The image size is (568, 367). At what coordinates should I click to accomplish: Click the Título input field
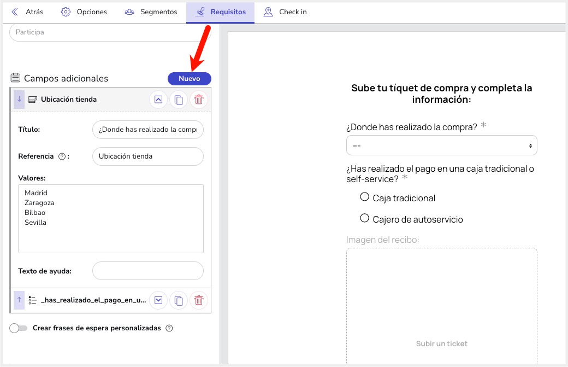(x=148, y=130)
